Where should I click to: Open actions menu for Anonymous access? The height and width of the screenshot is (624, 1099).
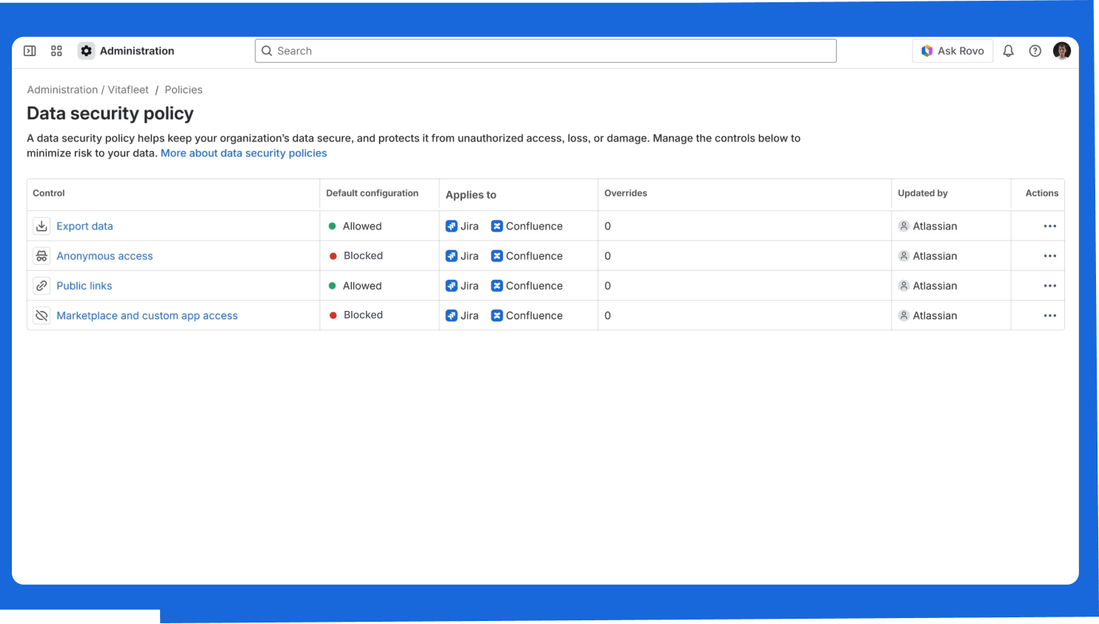pyautogui.click(x=1050, y=256)
